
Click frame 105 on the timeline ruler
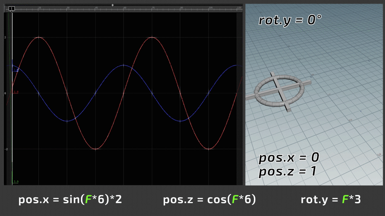(210, 7)
